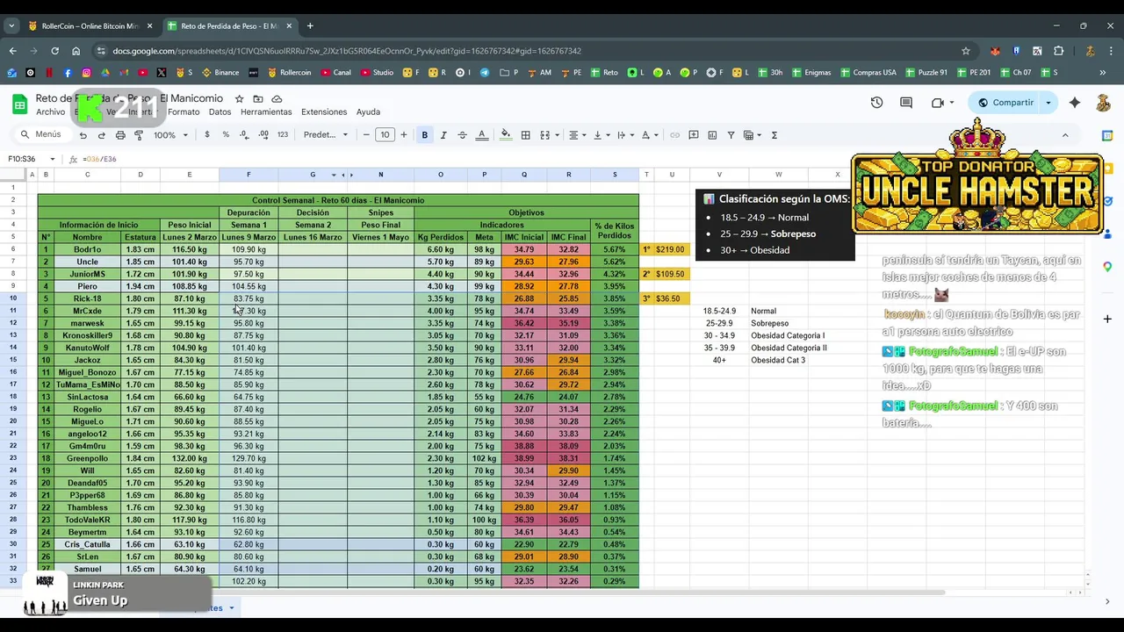Open new Chrome tab
This screenshot has width=1124, height=632.
click(x=310, y=26)
